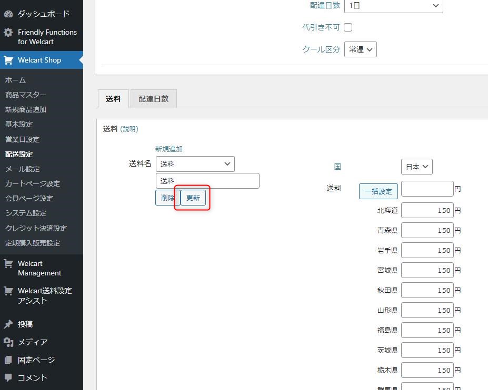This screenshot has height=390, width=488.
Task: Click the Welcart送料設定アシスト cart icon
Action: [8, 291]
